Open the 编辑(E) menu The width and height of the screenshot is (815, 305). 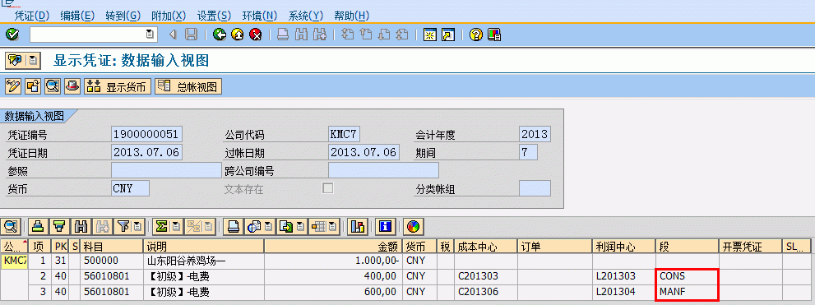point(77,16)
